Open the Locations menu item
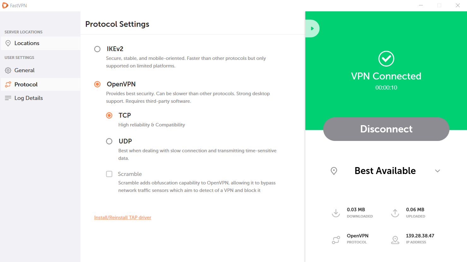Screen dimensions: 467x262 (40, 43)
